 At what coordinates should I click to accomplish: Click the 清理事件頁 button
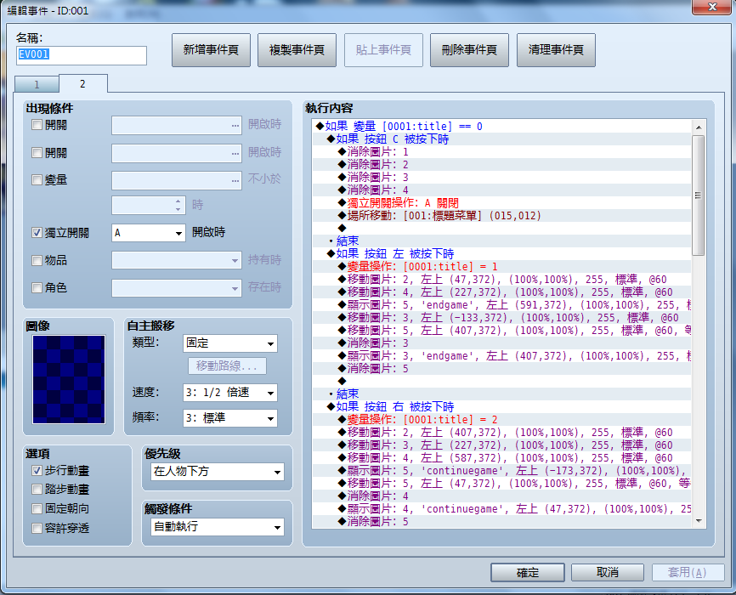click(x=556, y=50)
